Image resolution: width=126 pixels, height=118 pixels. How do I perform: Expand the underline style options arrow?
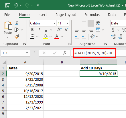pos(51,30)
